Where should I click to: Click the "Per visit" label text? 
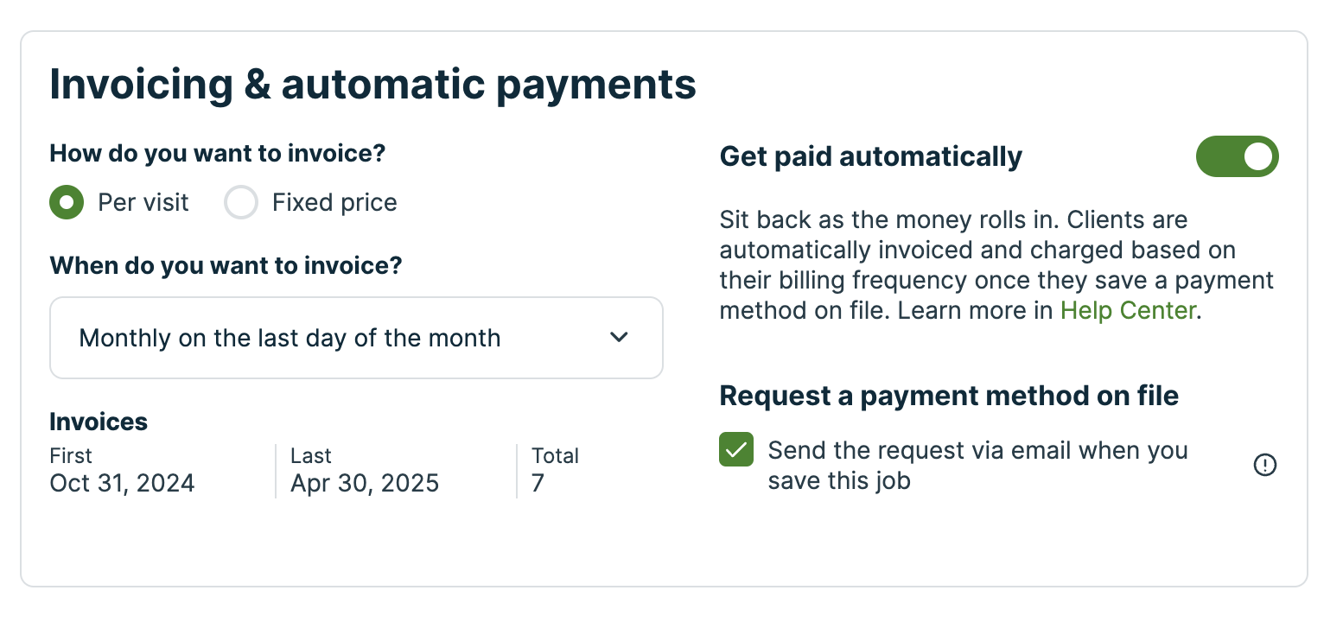[x=143, y=203]
